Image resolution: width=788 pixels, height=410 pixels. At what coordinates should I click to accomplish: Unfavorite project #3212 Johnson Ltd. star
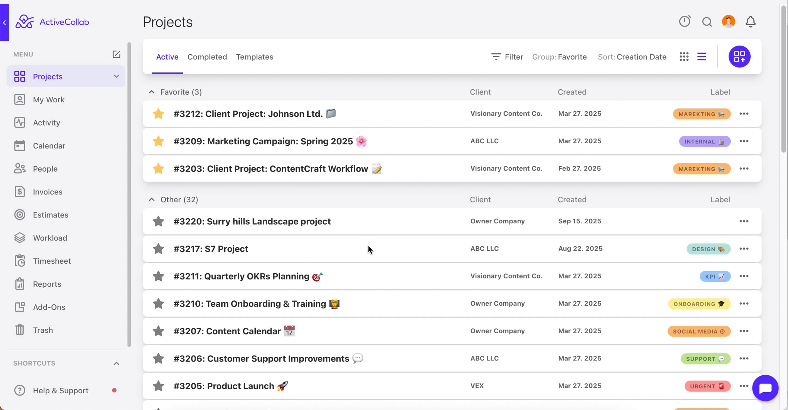[158, 114]
